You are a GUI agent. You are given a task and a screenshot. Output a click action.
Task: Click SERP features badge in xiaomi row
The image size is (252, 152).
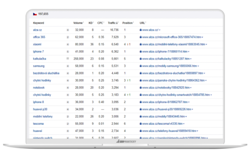click(68, 45)
